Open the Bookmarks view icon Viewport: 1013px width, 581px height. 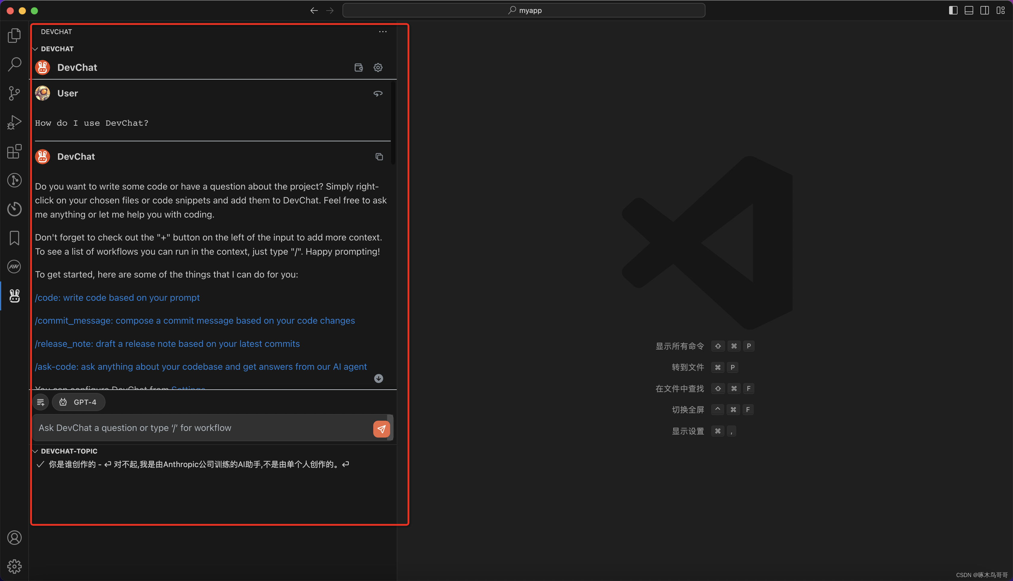[x=14, y=238]
